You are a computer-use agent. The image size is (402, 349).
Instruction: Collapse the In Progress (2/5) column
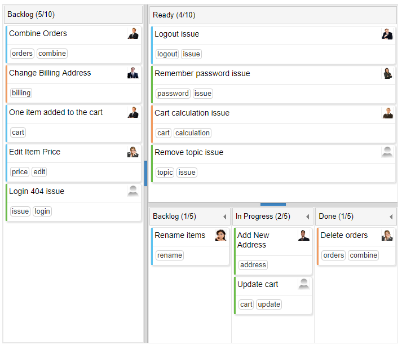(x=307, y=217)
